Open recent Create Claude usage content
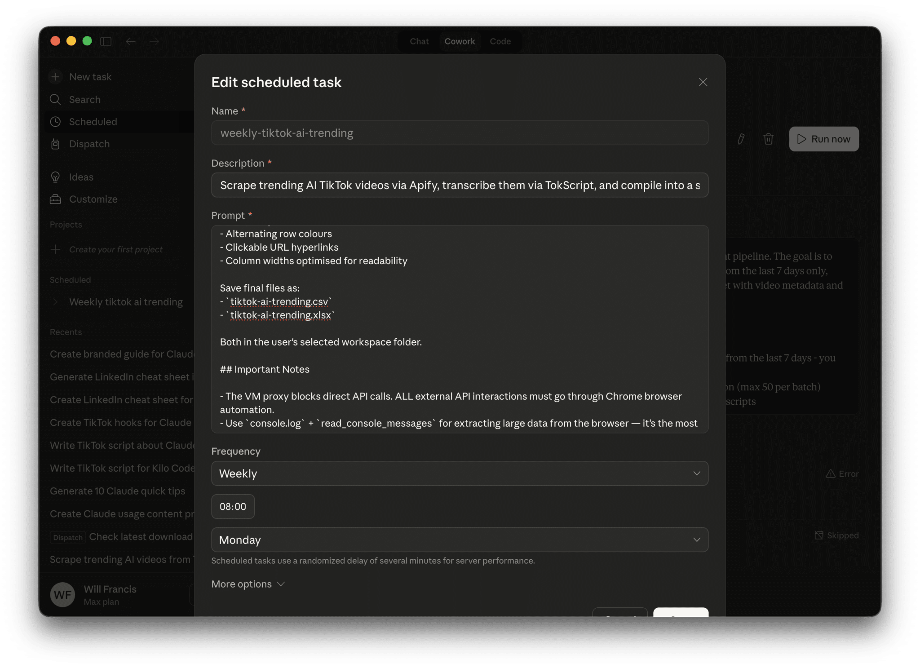The image size is (920, 668). point(122,514)
